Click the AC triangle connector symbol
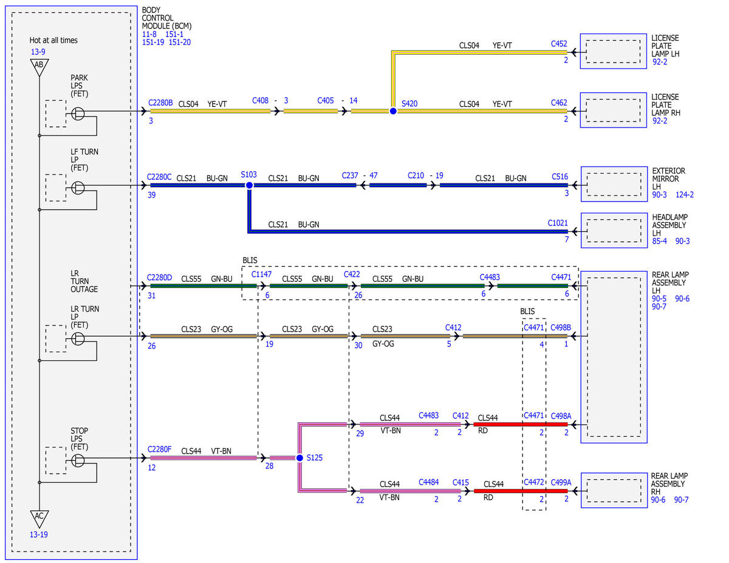 [x=39, y=518]
